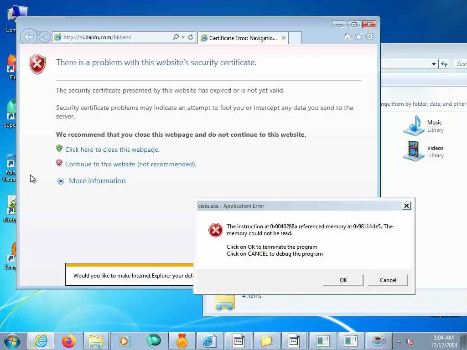The height and width of the screenshot is (350, 467).
Task: Select the Certificate Error: Navigation tab
Action: coord(243,38)
